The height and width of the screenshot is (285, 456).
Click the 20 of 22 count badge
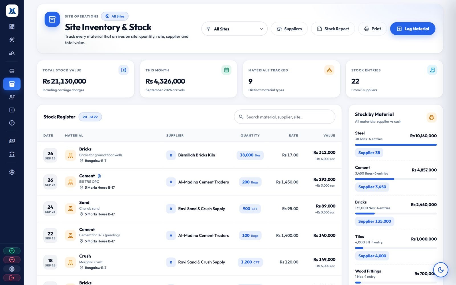click(x=90, y=117)
